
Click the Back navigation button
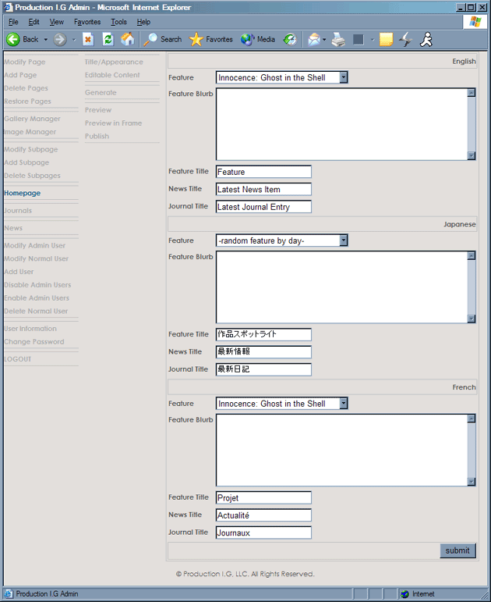22,39
